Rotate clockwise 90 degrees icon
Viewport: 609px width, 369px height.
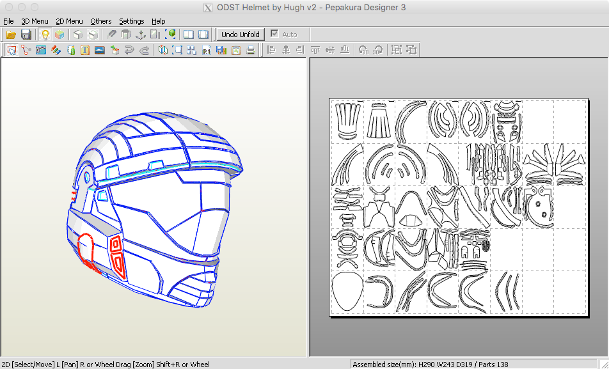[x=377, y=50]
